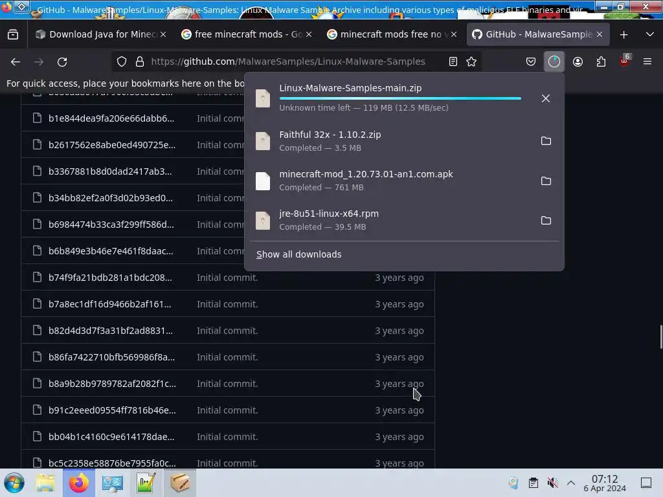Image resolution: width=663 pixels, height=497 pixels.
Task: Open file b86fa7422710bfb569986f8a...
Action: click(x=111, y=357)
